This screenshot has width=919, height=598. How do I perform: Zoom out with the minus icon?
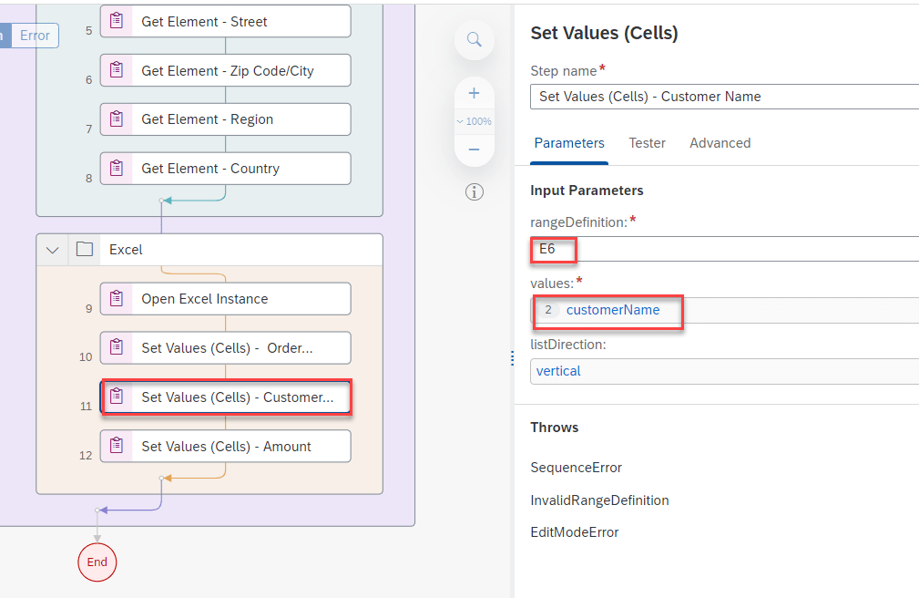(474, 149)
